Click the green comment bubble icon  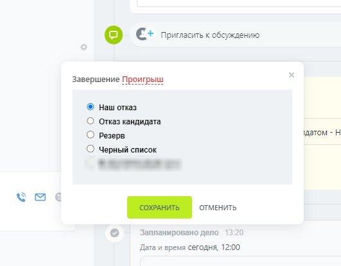pos(114,35)
